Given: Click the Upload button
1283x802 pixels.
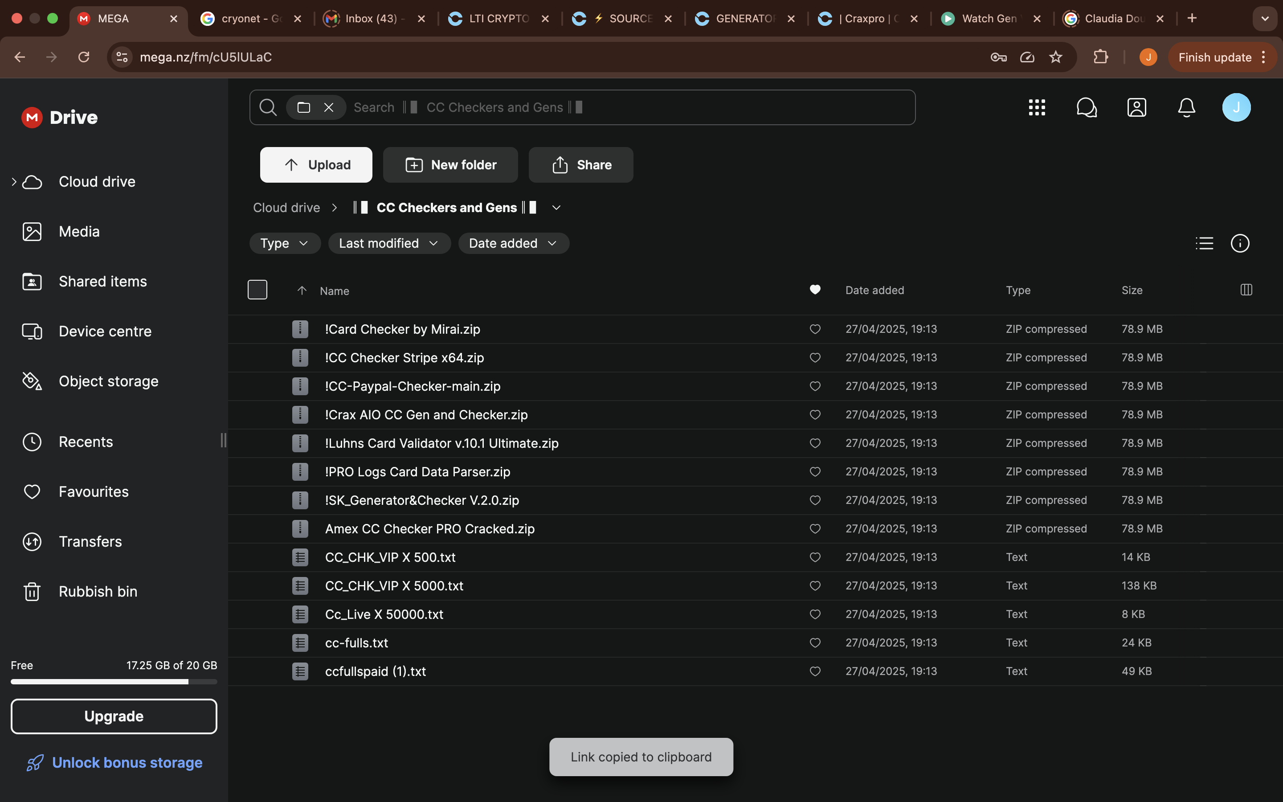Looking at the screenshot, I should [x=316, y=165].
